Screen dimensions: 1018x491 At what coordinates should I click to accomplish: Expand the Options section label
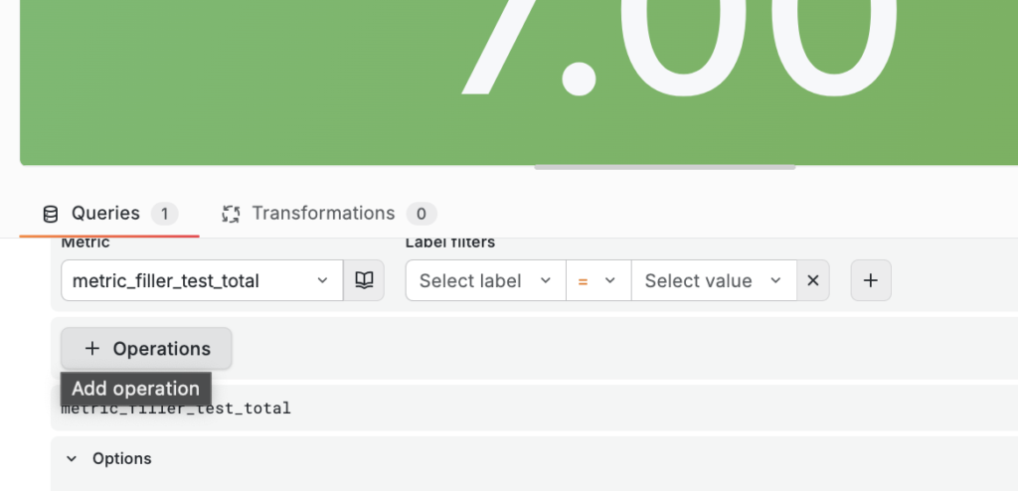click(121, 459)
